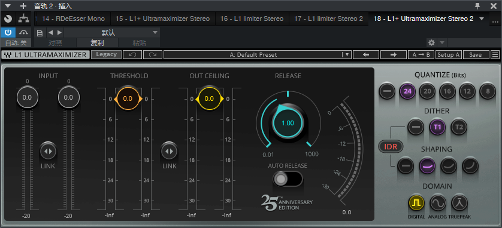Click the right input fader knob
The image size is (502, 228).
click(x=68, y=97)
